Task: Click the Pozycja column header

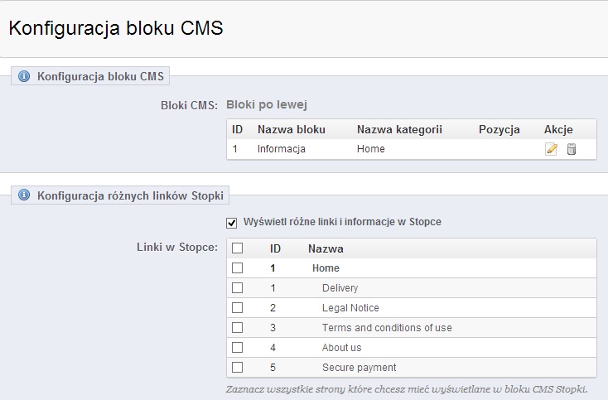Action: click(x=499, y=129)
